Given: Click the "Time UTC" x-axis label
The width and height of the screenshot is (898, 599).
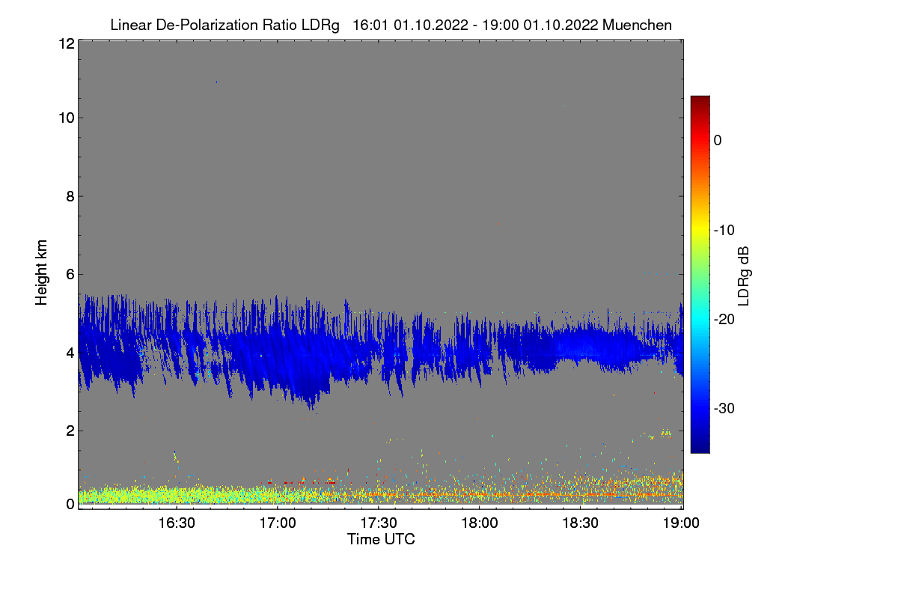Looking at the screenshot, I should 381,538.
